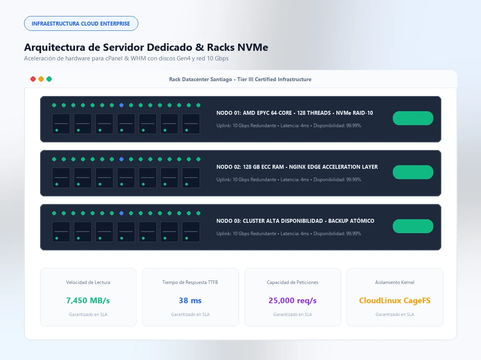This screenshot has width=481, height=360.
Task: Click the Tiempo de Respuesta TTFB label
Action: point(190,282)
